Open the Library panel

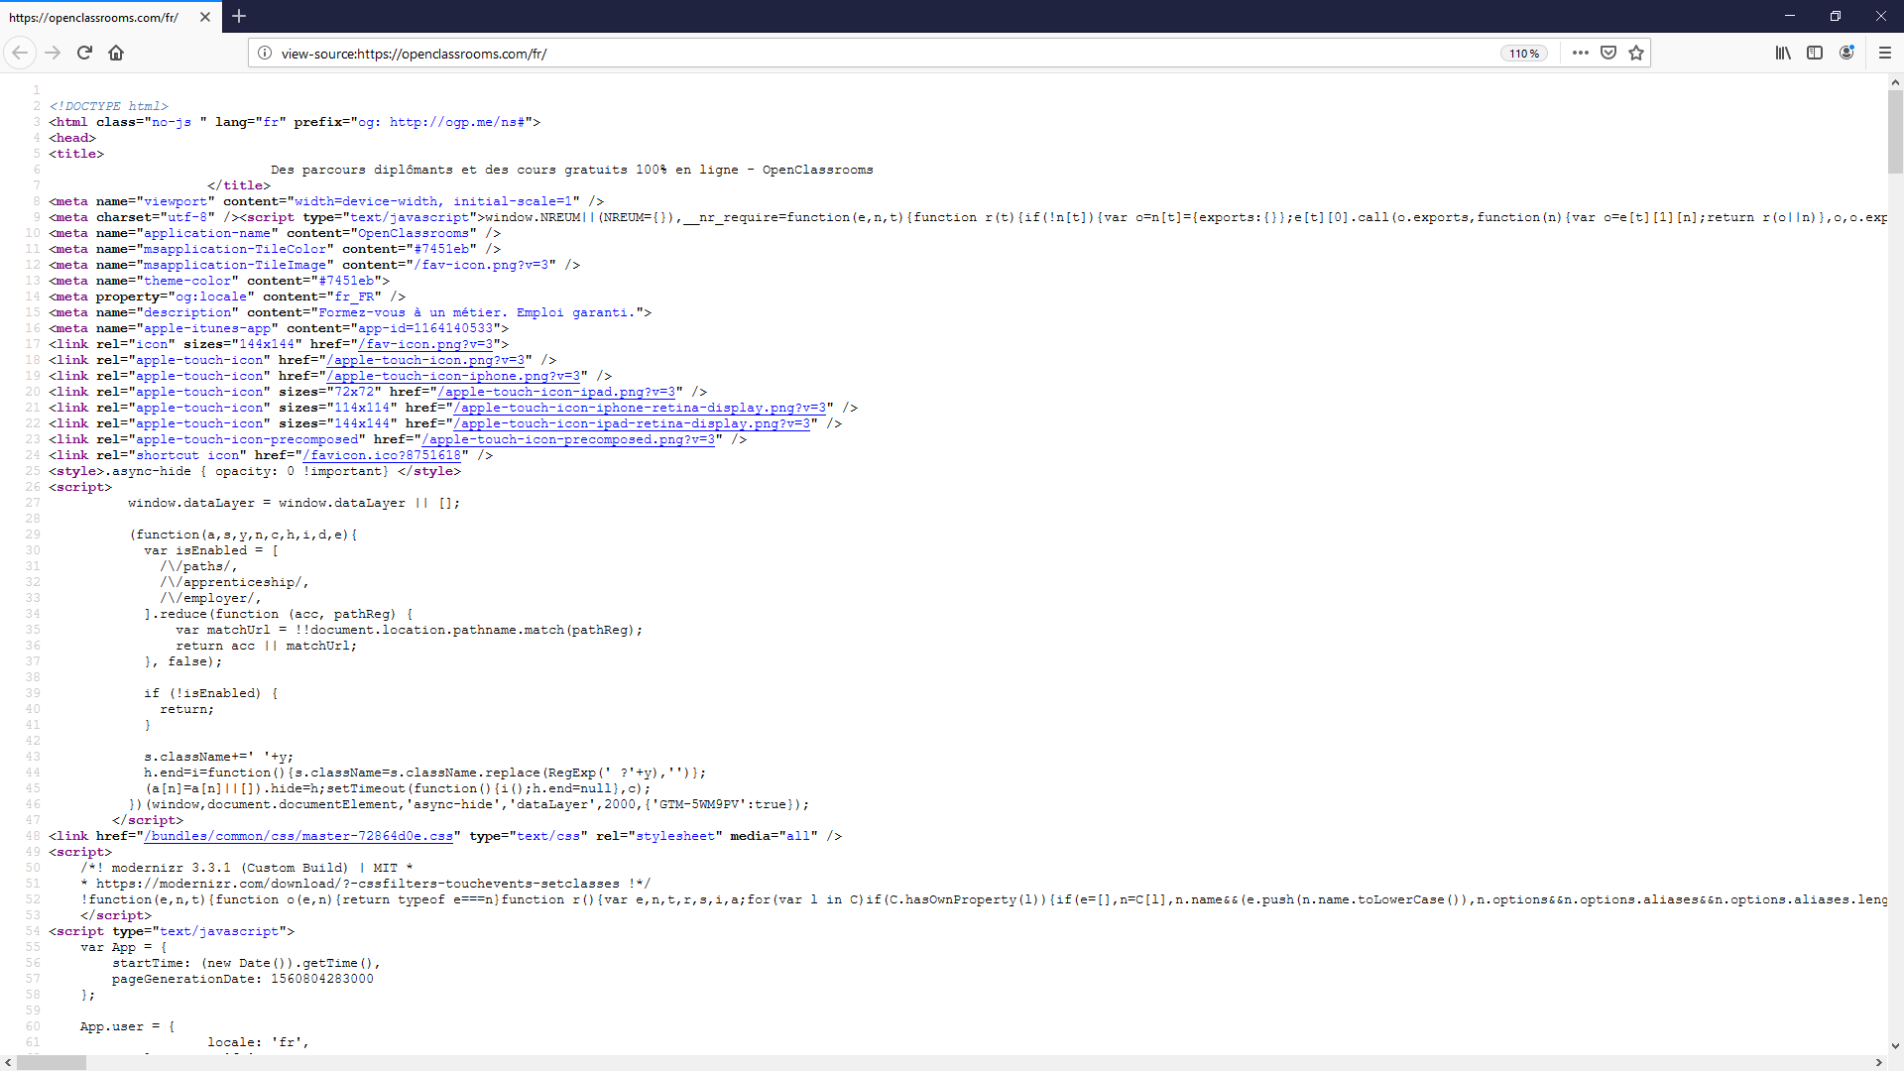[1783, 53]
